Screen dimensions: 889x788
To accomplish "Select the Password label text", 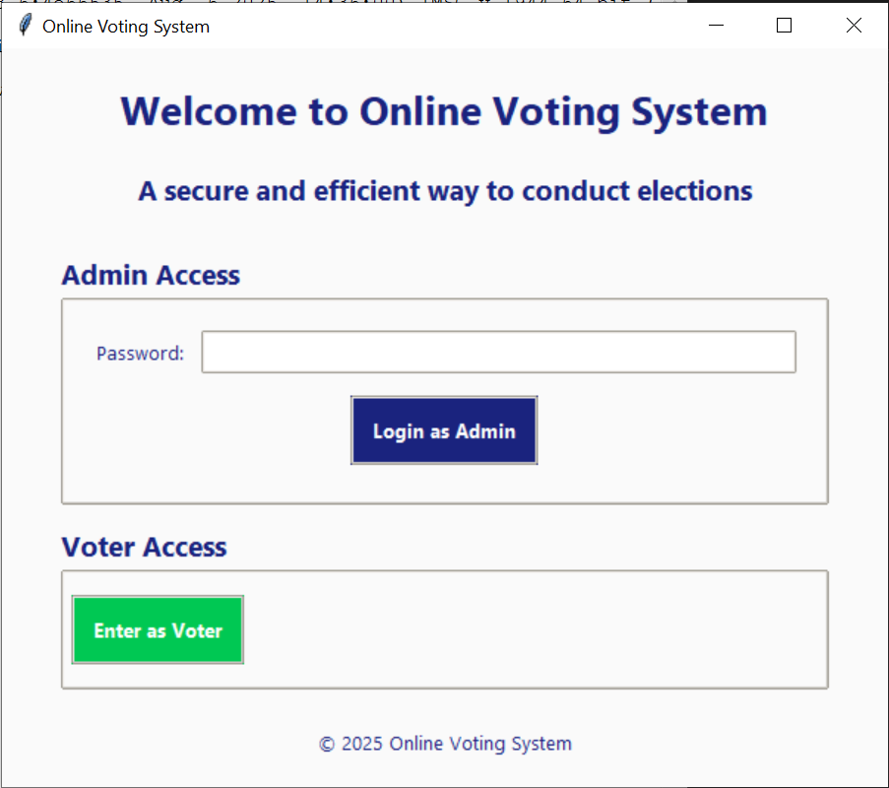I will pyautogui.click(x=139, y=353).
